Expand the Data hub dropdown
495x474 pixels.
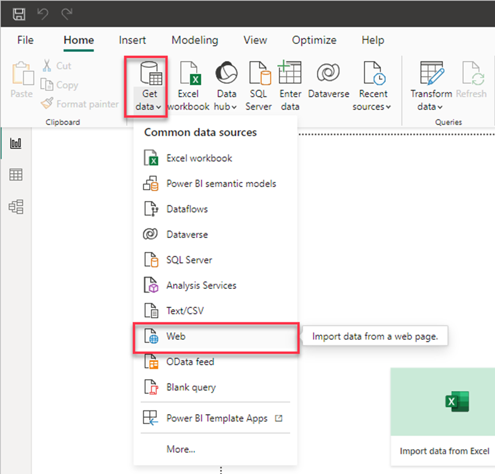click(226, 107)
